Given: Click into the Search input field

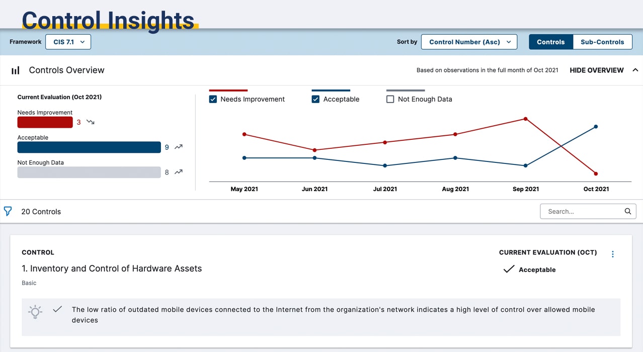Looking at the screenshot, I should coord(581,211).
